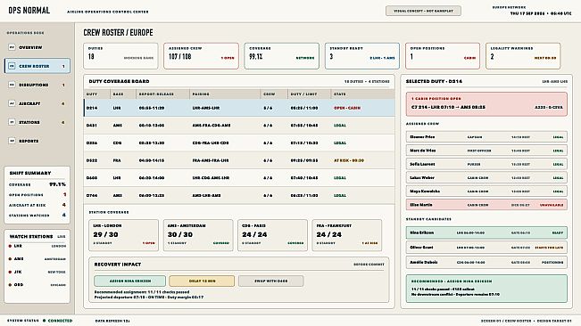The height and width of the screenshot is (326, 581).
Task: Click the Report/Release column header
Action: coord(162,94)
